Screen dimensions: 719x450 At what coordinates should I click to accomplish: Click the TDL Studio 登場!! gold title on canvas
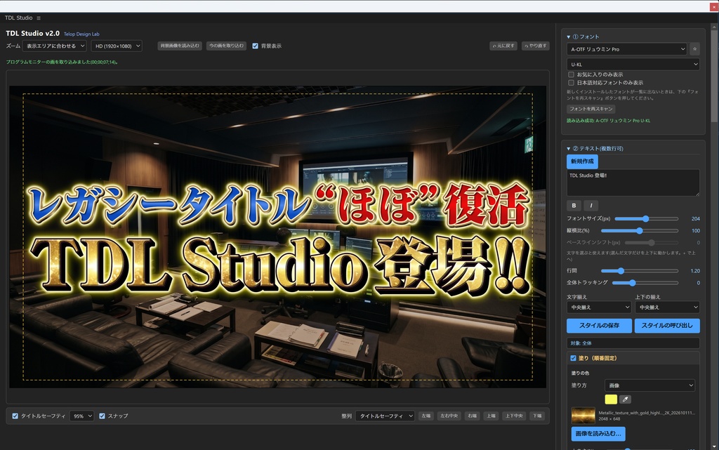tap(279, 266)
